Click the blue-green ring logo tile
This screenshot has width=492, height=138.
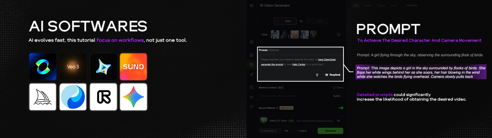click(x=43, y=67)
